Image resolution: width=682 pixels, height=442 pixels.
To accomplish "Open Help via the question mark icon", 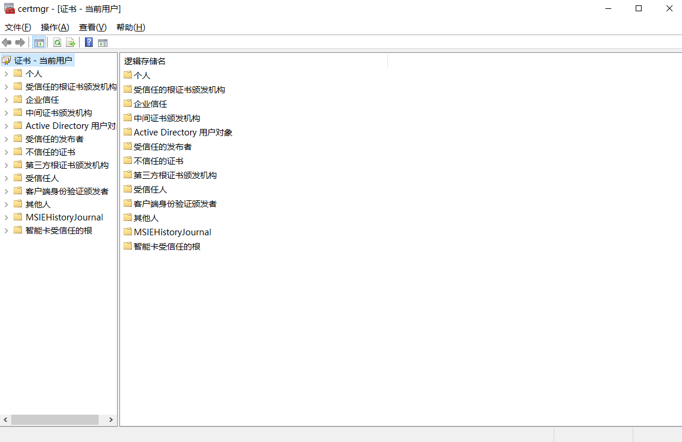I will pyautogui.click(x=89, y=42).
